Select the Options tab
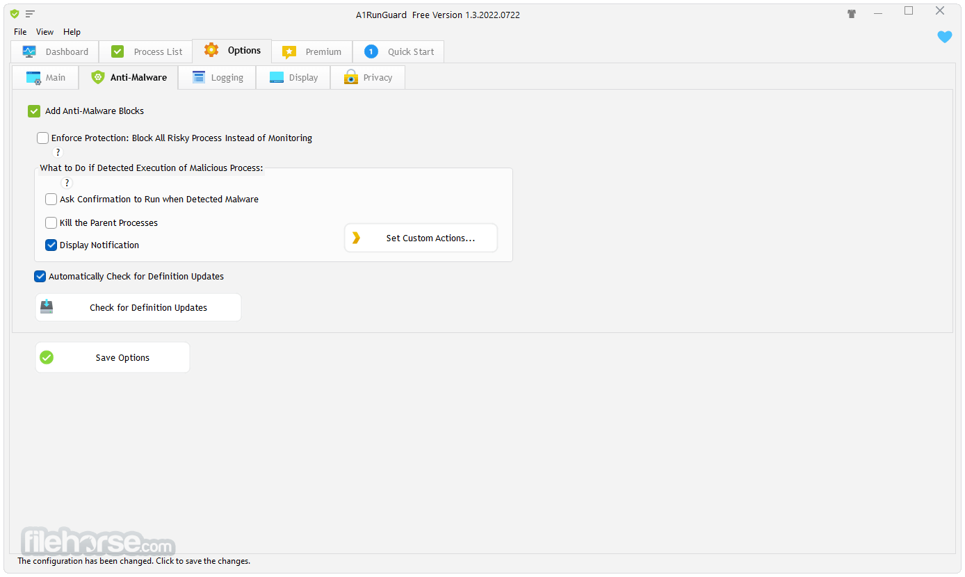965x577 pixels. coord(232,51)
